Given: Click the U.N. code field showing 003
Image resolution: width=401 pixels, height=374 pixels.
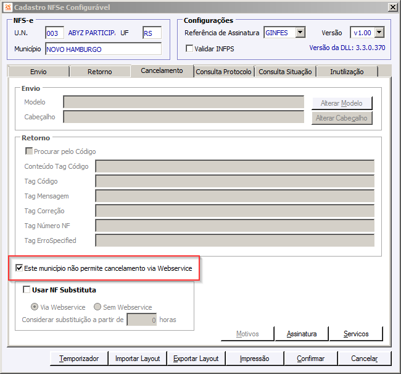Looking at the screenshot, I should click(x=54, y=33).
